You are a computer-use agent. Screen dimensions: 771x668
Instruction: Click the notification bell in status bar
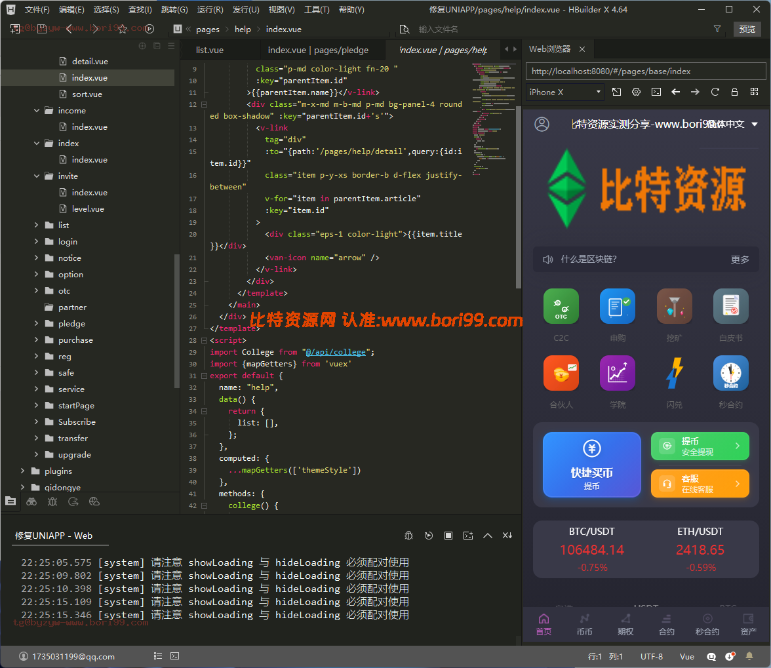point(749,656)
